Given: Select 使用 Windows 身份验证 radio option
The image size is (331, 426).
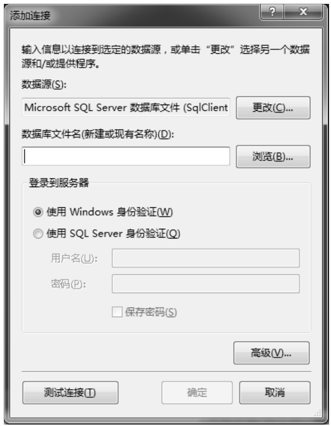Looking at the screenshot, I should 38,212.
